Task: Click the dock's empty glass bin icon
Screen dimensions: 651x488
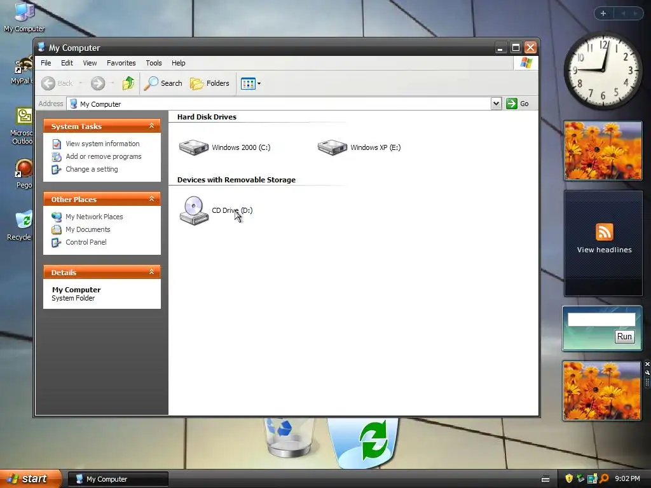Action: click(289, 437)
